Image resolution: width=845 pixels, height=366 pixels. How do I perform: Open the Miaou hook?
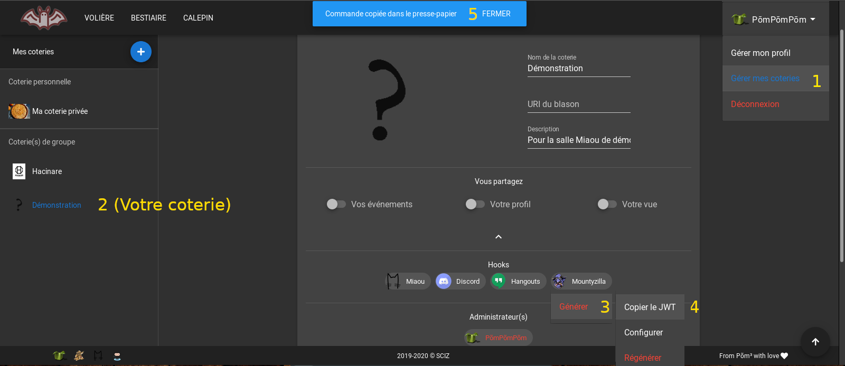(408, 281)
